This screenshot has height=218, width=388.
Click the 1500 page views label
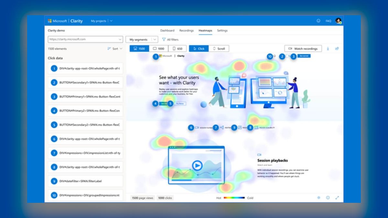point(143,198)
